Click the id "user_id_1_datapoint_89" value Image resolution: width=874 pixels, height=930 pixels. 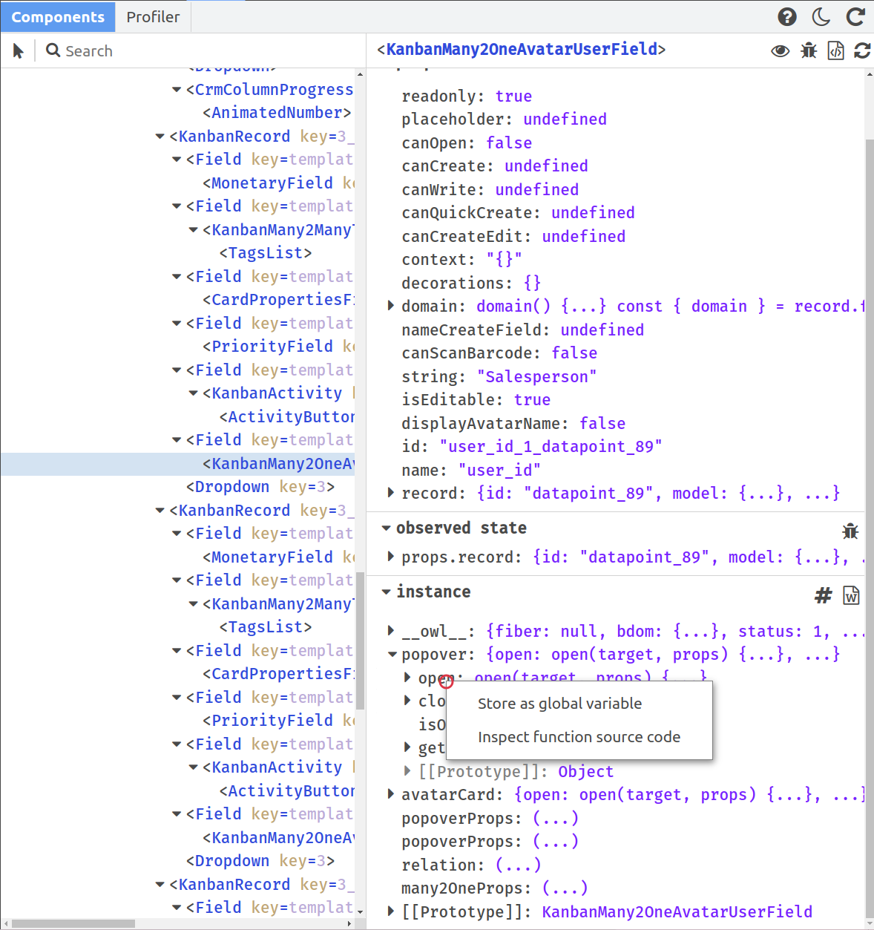[x=551, y=447]
